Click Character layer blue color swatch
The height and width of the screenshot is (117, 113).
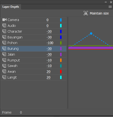[61, 32]
